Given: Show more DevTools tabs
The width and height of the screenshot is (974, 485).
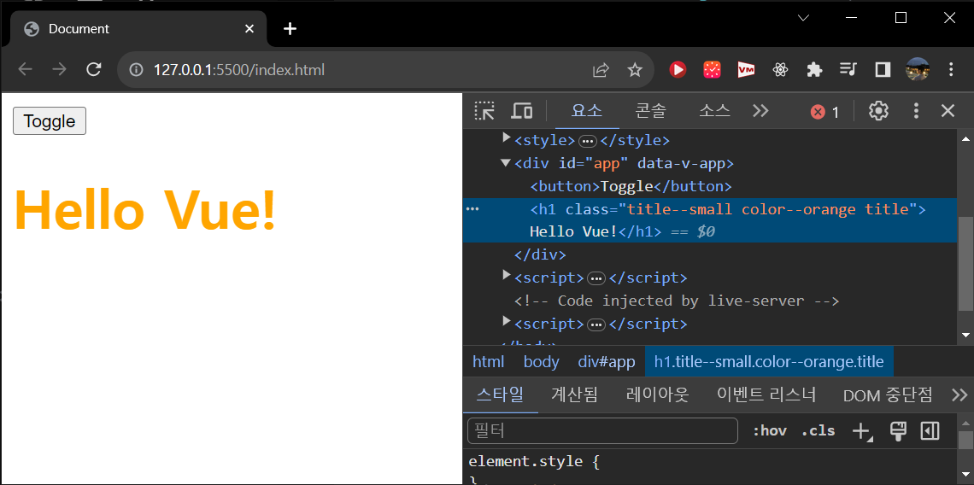Looking at the screenshot, I should (761, 111).
